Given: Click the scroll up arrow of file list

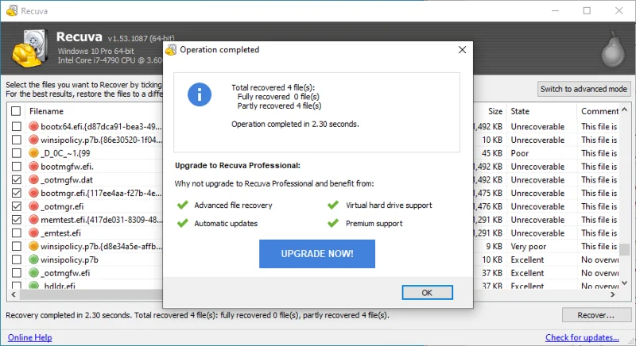Looking at the screenshot, I should (625, 110).
